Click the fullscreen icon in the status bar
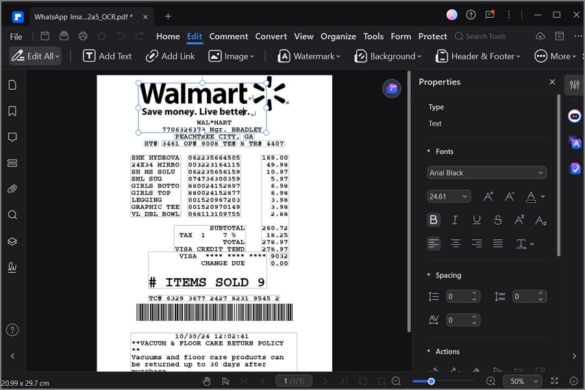Image resolution: width=585 pixels, height=390 pixels. click(555, 381)
